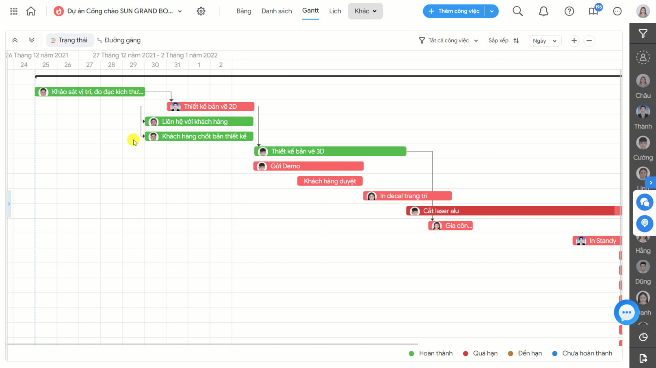Image resolution: width=656 pixels, height=368 pixels.
Task: Click the Cắt laser alu task bar
Action: click(x=514, y=211)
